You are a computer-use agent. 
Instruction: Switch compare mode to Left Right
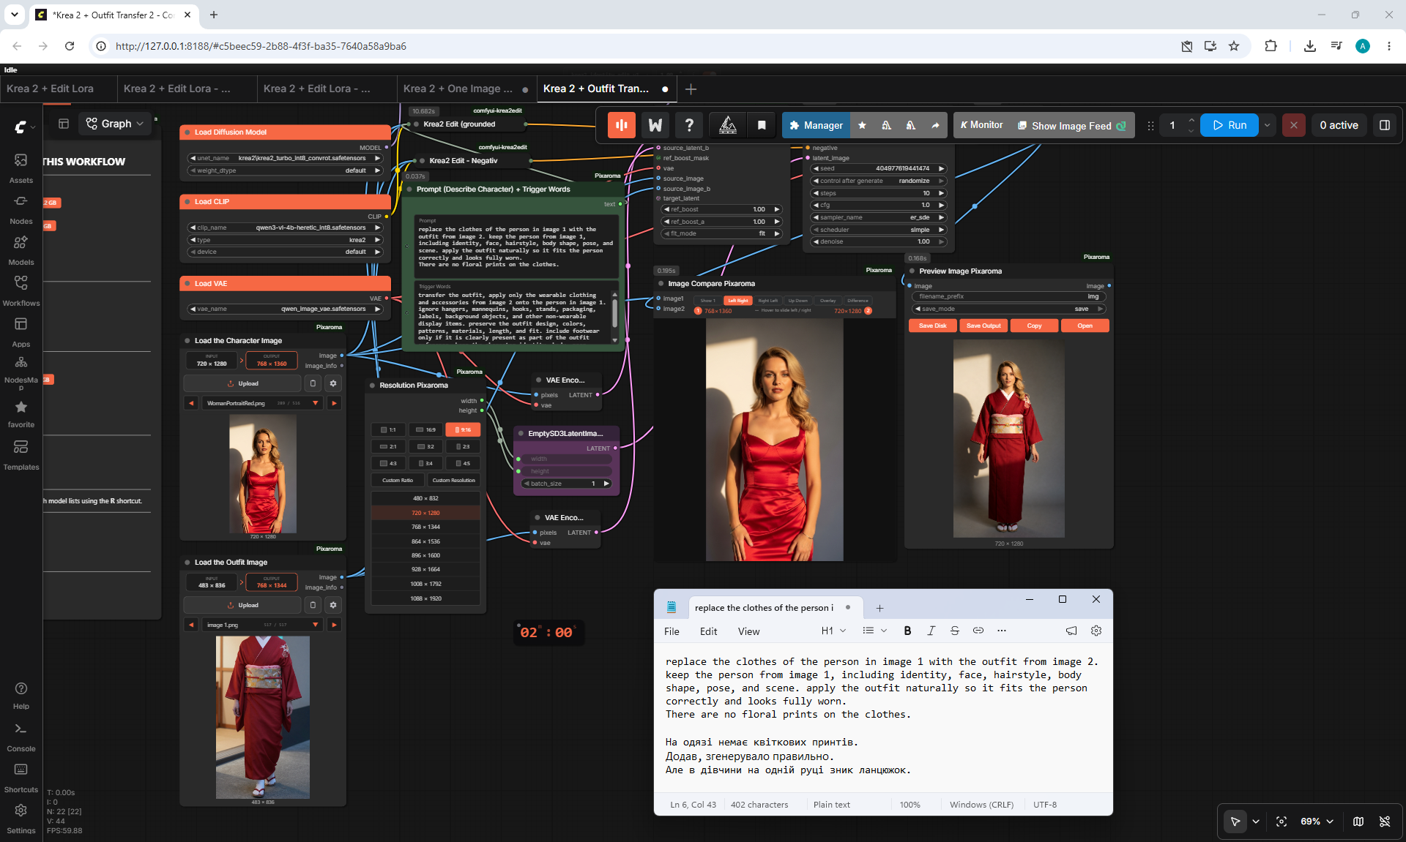(738, 301)
